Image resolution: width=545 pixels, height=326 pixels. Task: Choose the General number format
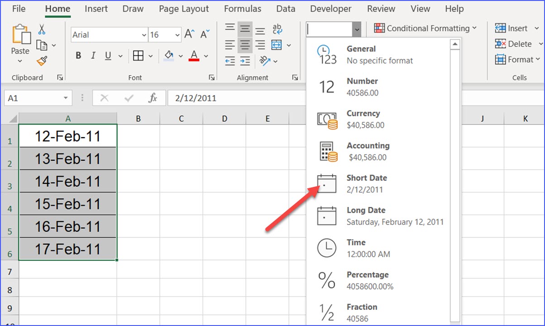(378, 54)
